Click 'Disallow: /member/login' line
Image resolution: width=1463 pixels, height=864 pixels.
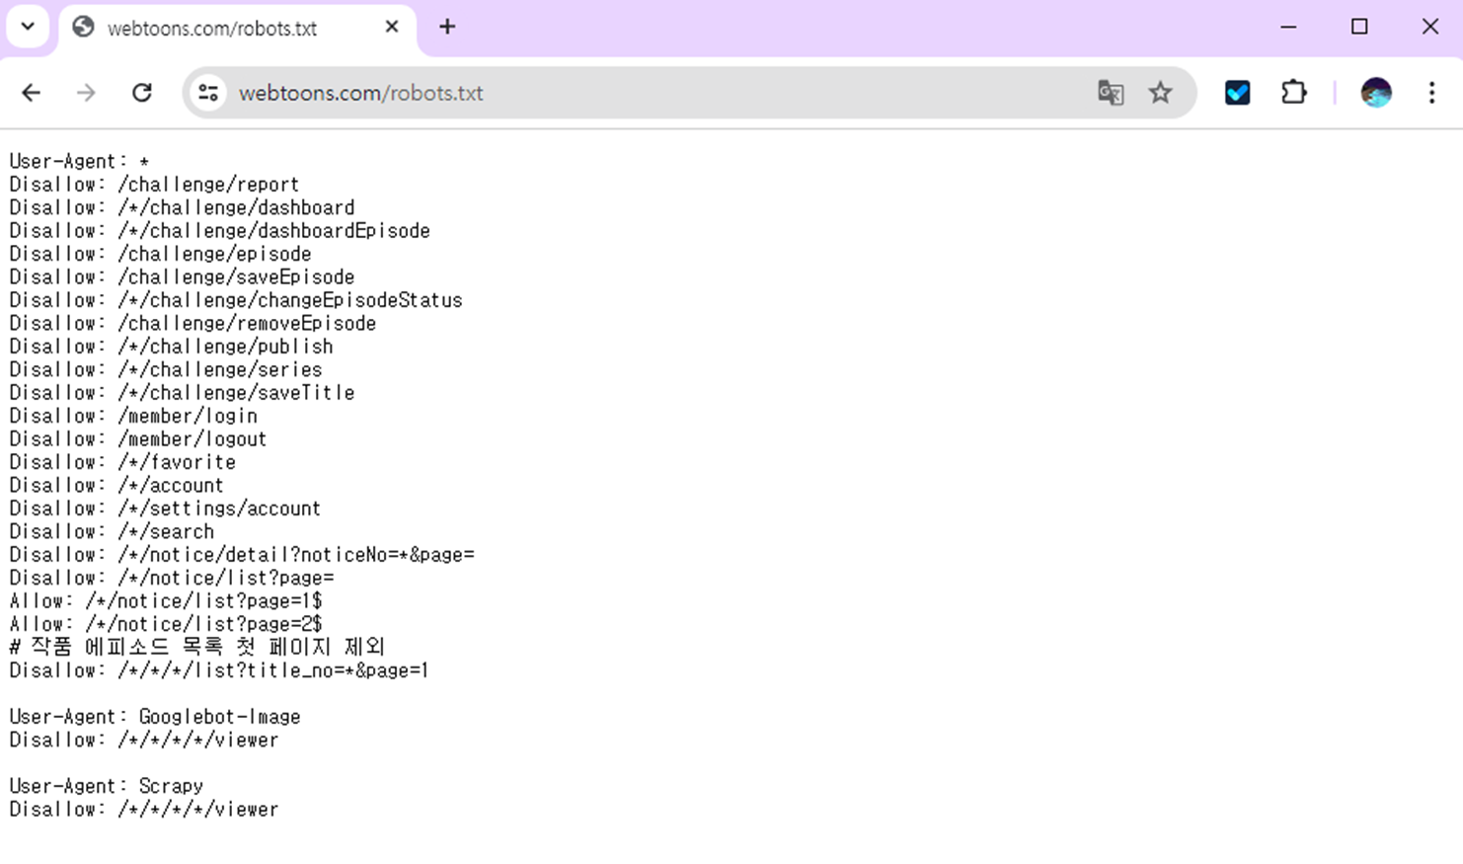pyautogui.click(x=133, y=416)
